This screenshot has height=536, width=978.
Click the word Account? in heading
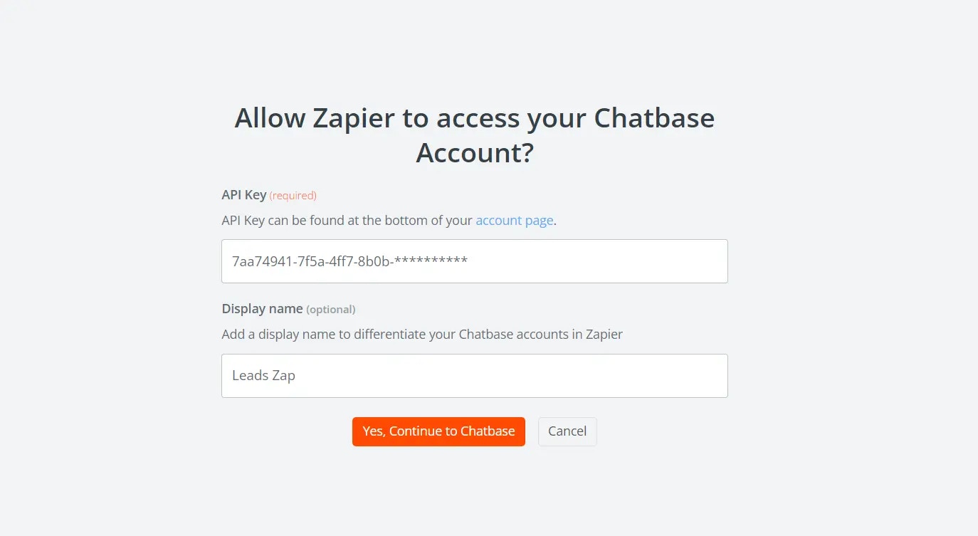tap(475, 153)
